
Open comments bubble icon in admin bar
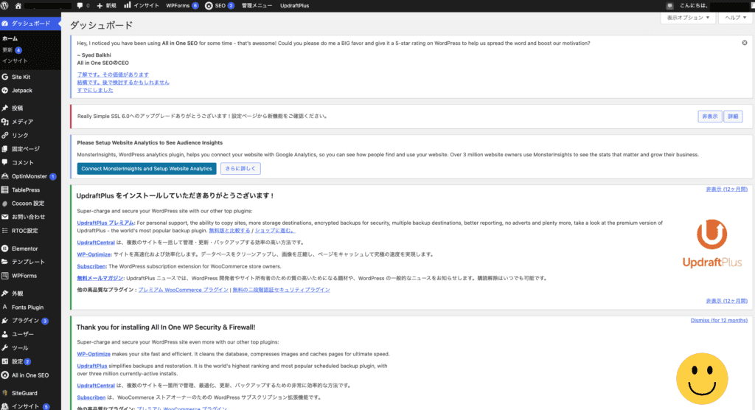pos(80,6)
